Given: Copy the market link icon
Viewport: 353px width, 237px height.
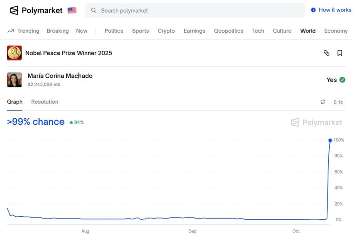Looking at the screenshot, I should [x=327, y=53].
